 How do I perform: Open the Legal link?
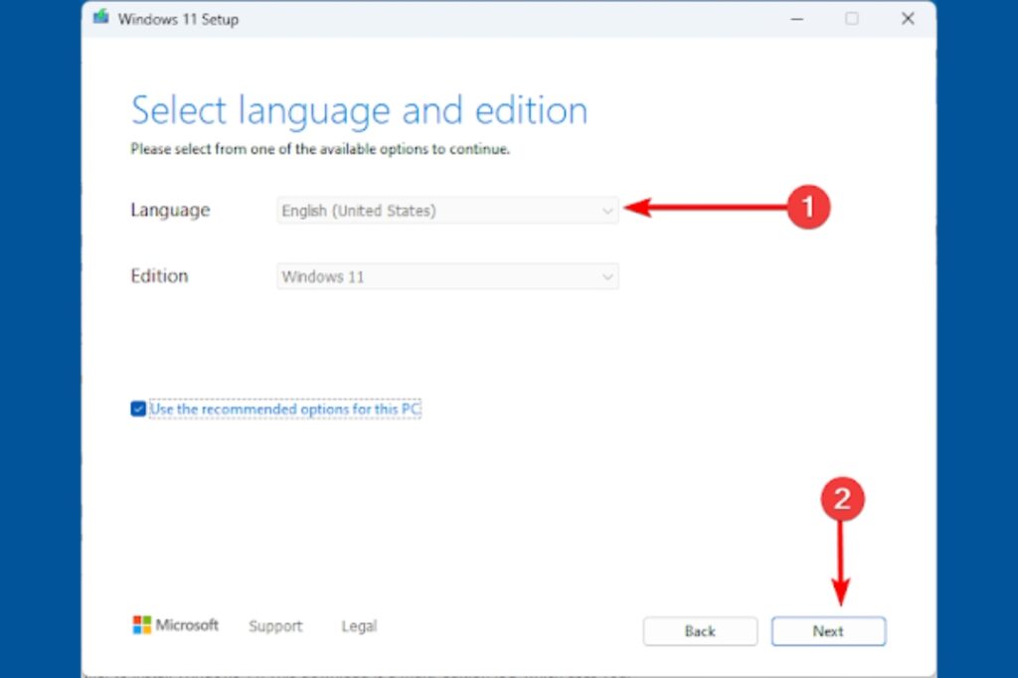(359, 626)
